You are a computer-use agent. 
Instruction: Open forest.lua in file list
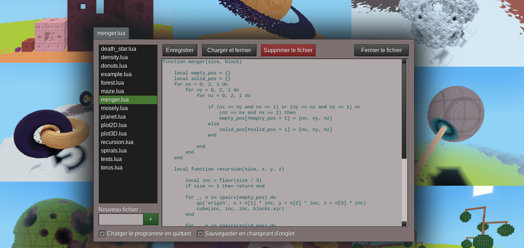[128, 83]
